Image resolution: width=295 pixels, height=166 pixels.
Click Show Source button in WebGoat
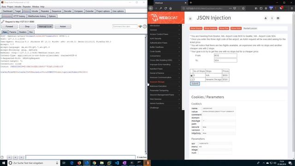(x=196, y=29)
